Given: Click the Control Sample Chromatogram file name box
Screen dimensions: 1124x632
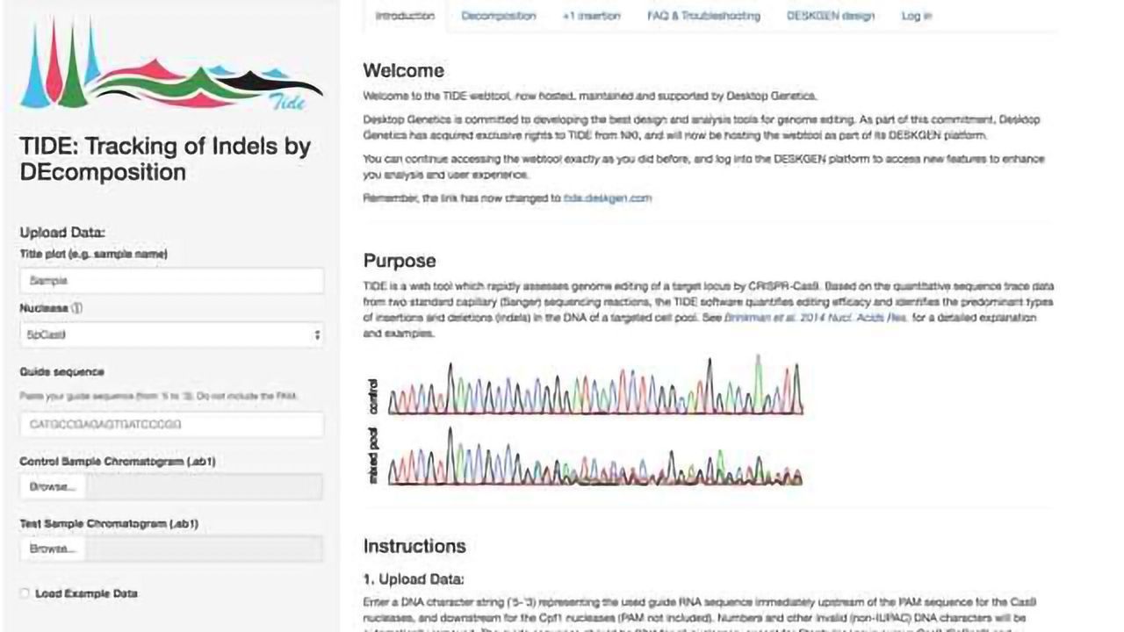Looking at the screenshot, I should tap(205, 486).
